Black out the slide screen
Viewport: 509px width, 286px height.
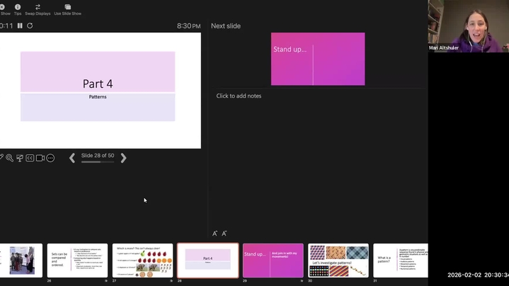click(x=20, y=158)
